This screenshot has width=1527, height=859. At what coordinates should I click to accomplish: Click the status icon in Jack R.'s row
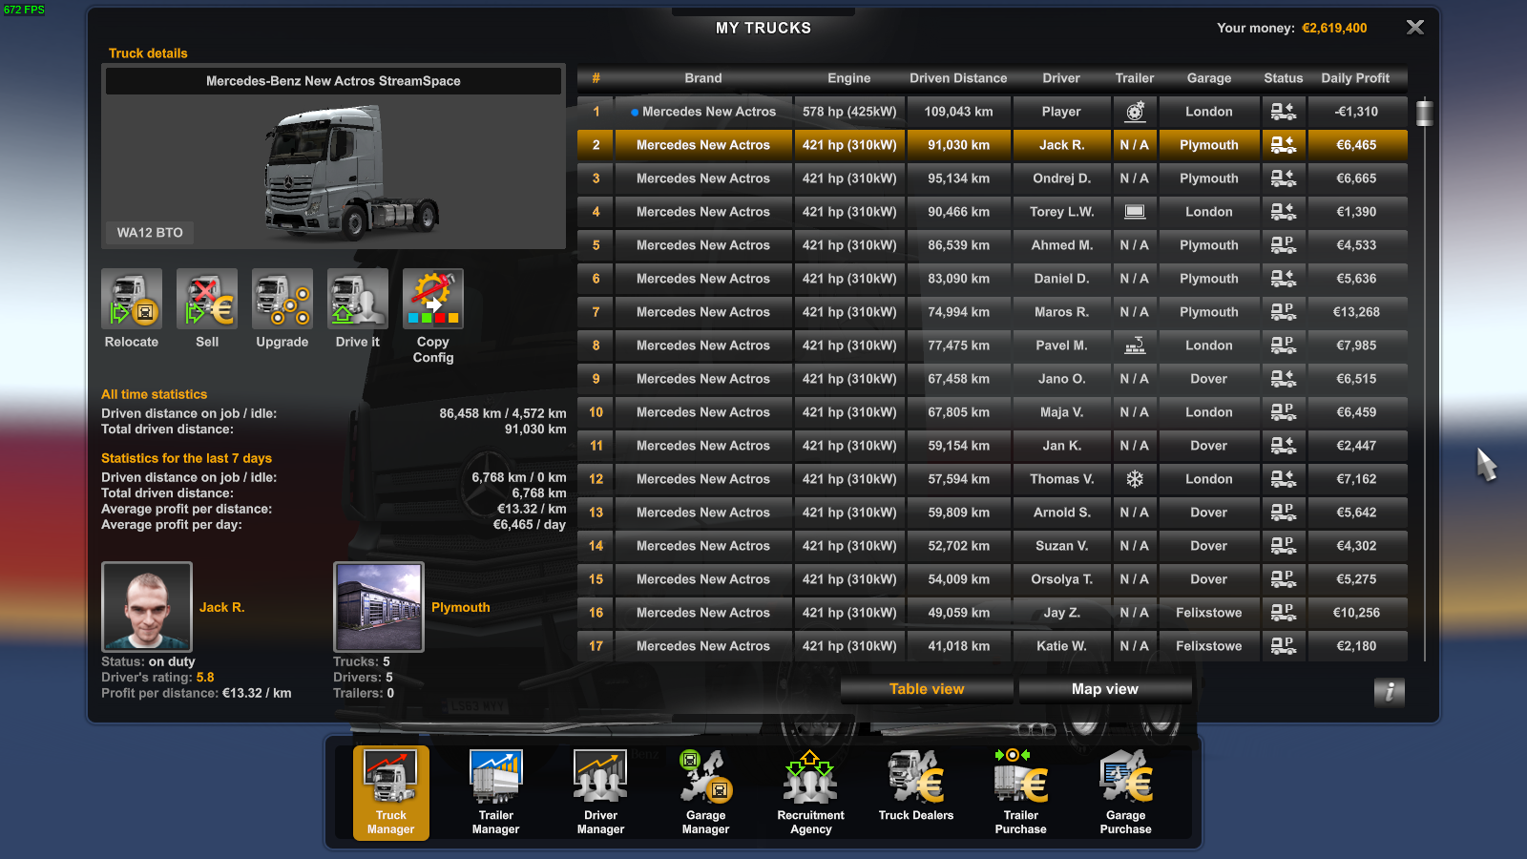pyautogui.click(x=1284, y=145)
